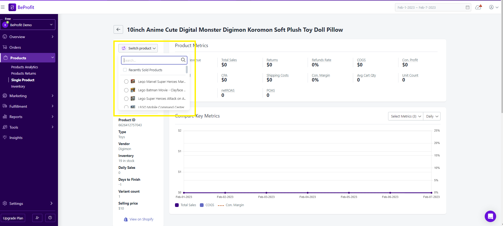Click the Total Sales metric label
The image size is (503, 226).
coord(229,60)
